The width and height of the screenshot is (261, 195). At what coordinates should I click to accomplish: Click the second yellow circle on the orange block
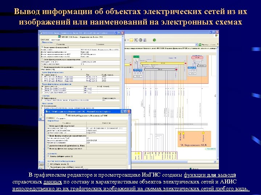183,133
